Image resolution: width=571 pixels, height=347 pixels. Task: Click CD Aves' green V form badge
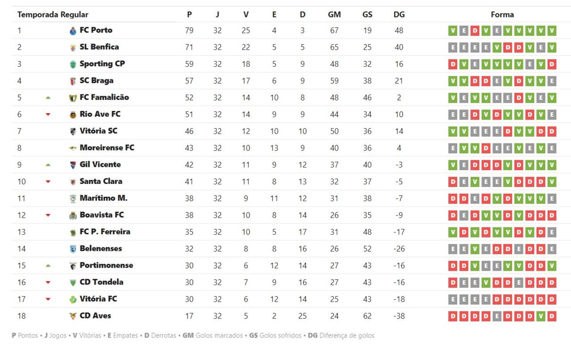pos(541,316)
